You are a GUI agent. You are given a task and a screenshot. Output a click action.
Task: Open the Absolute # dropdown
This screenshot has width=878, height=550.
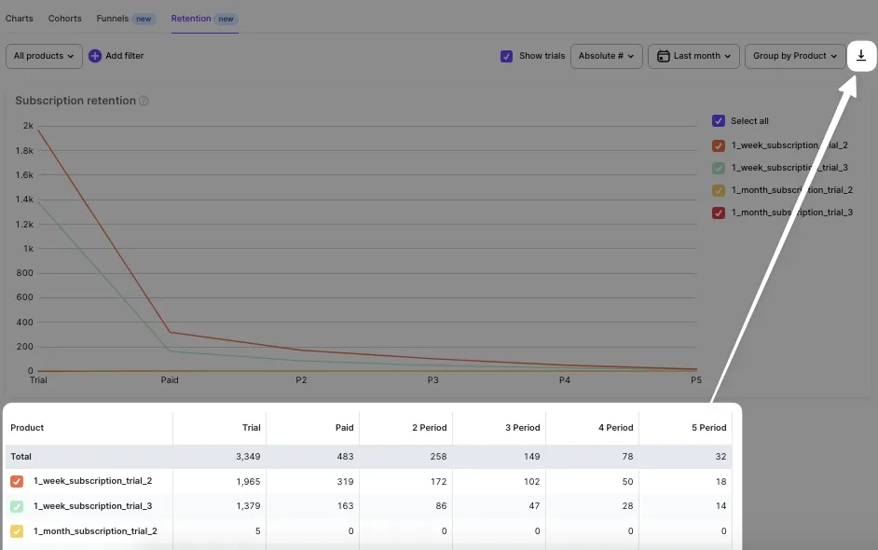tap(606, 56)
